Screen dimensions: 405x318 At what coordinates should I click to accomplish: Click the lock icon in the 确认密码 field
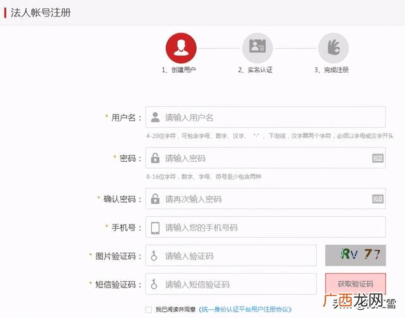[155, 199]
